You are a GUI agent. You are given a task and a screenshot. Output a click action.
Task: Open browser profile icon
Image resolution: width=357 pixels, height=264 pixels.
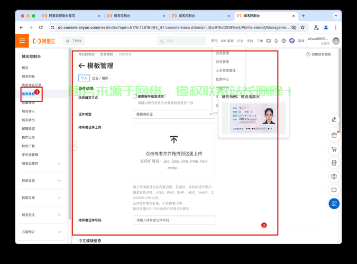tap(326, 27)
